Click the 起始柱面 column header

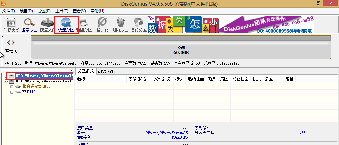pos(196,79)
